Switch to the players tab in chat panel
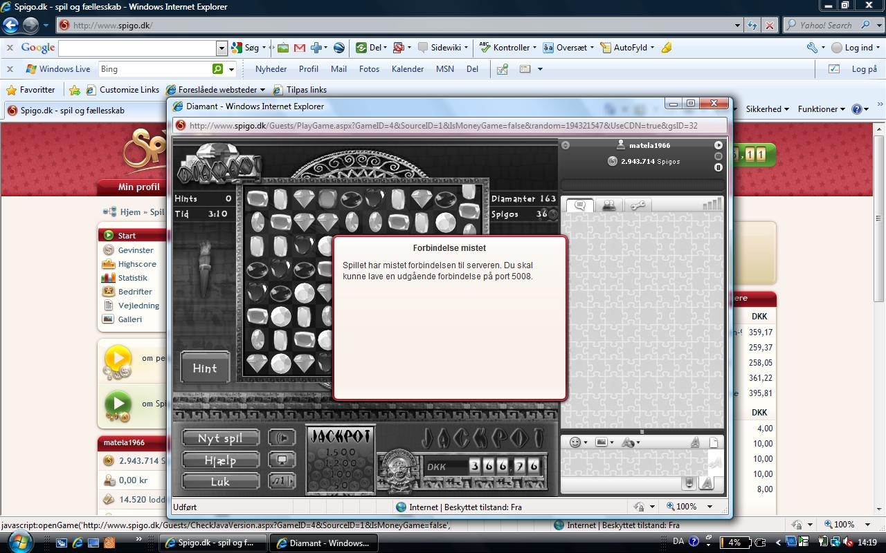The image size is (886, 553). 608,206
